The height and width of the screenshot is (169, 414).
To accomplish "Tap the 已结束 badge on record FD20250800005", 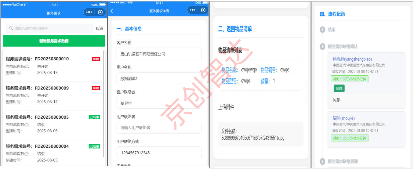I will click(94, 117).
